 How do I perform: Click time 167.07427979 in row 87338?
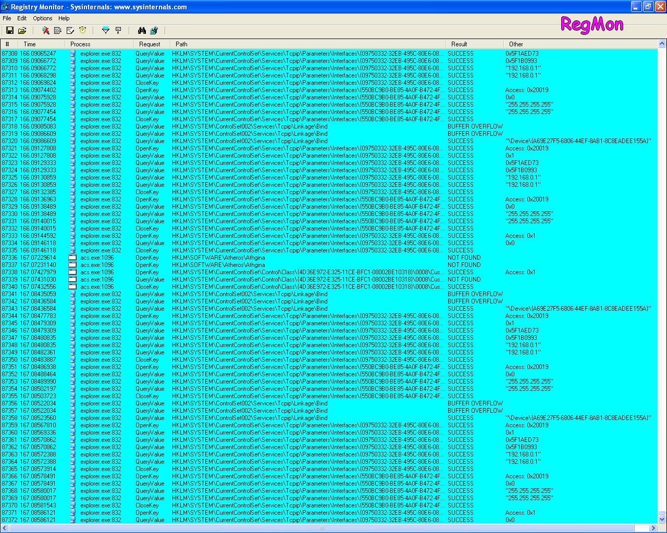pos(38,272)
